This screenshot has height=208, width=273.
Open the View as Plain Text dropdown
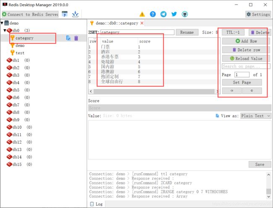tap(256, 116)
